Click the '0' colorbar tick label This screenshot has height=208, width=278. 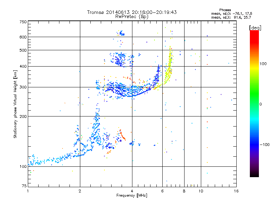(x=261, y=104)
